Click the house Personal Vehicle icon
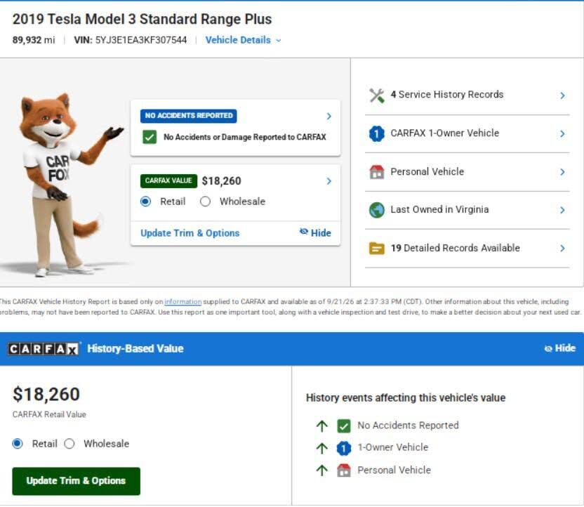The height and width of the screenshot is (507, 584). point(376,172)
